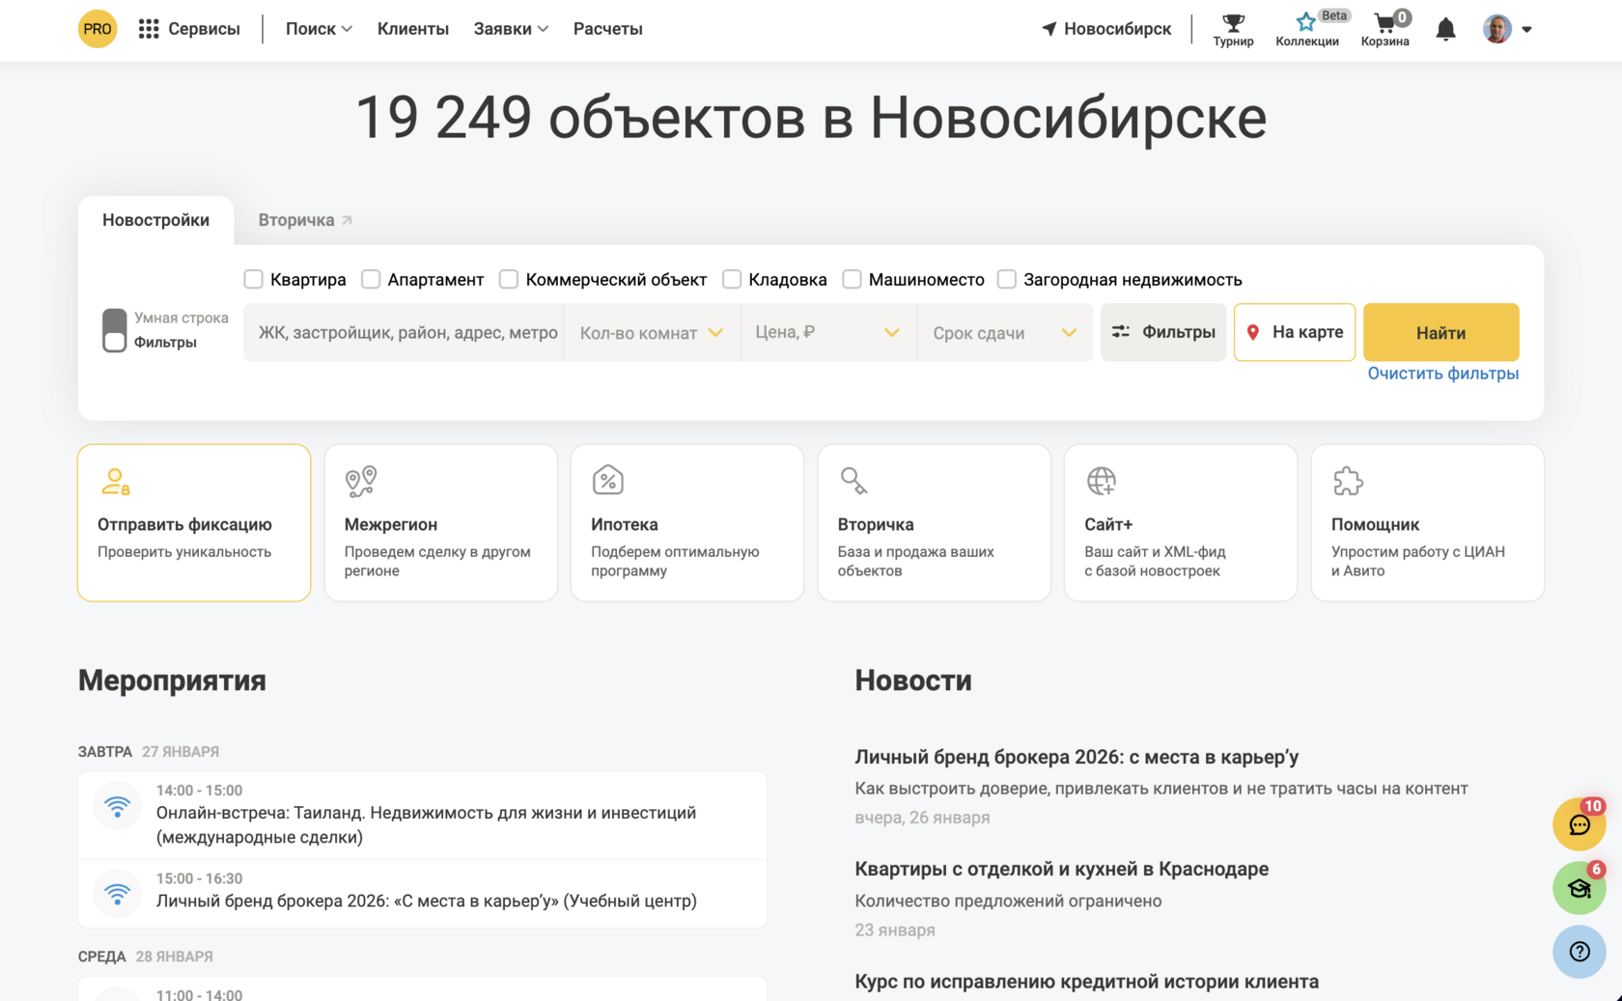
Task: Click Очистить фильтры link
Action: click(1443, 374)
